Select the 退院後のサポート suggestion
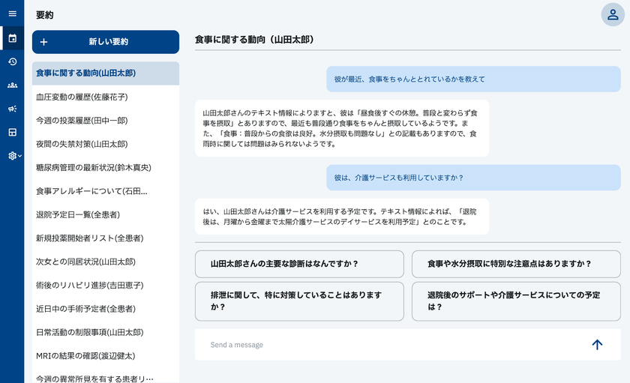This screenshot has height=383, width=630. pyautogui.click(x=516, y=301)
